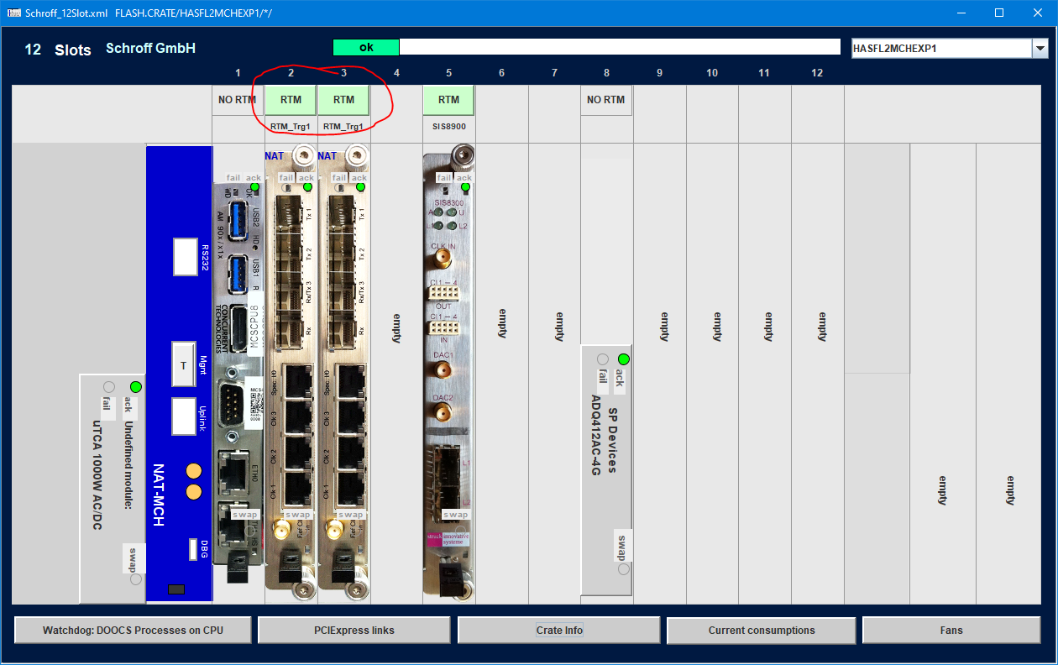The height and width of the screenshot is (665, 1058).
Task: Open Watchdog: DOOCS Processes on CPU
Action: (x=134, y=631)
